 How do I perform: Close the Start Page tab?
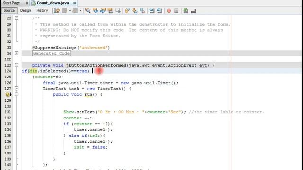tap(27, 3)
